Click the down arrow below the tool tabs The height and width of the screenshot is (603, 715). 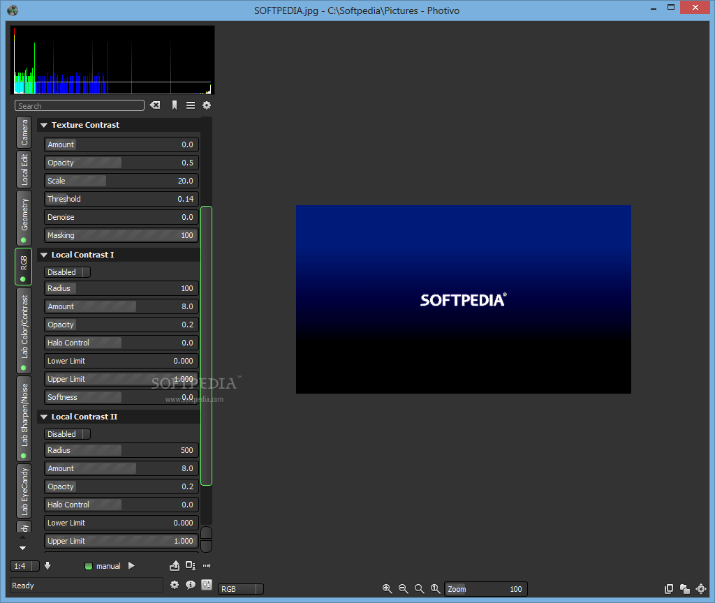click(x=22, y=548)
